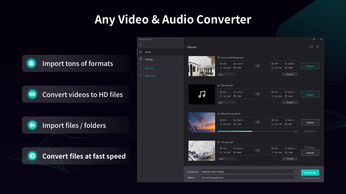Click the conversion arrow for The sea.mp3
This screenshot has width=346, height=194.
258,94
